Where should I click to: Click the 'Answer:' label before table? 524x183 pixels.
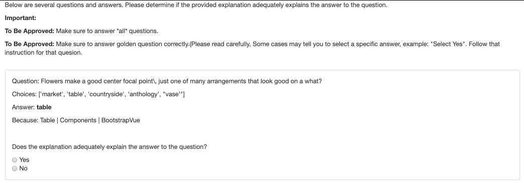click(x=24, y=107)
